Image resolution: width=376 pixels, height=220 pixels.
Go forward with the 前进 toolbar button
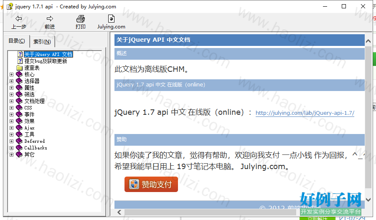point(50,22)
